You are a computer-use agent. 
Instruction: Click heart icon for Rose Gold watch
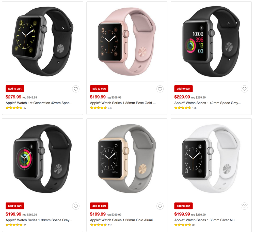[160, 89]
